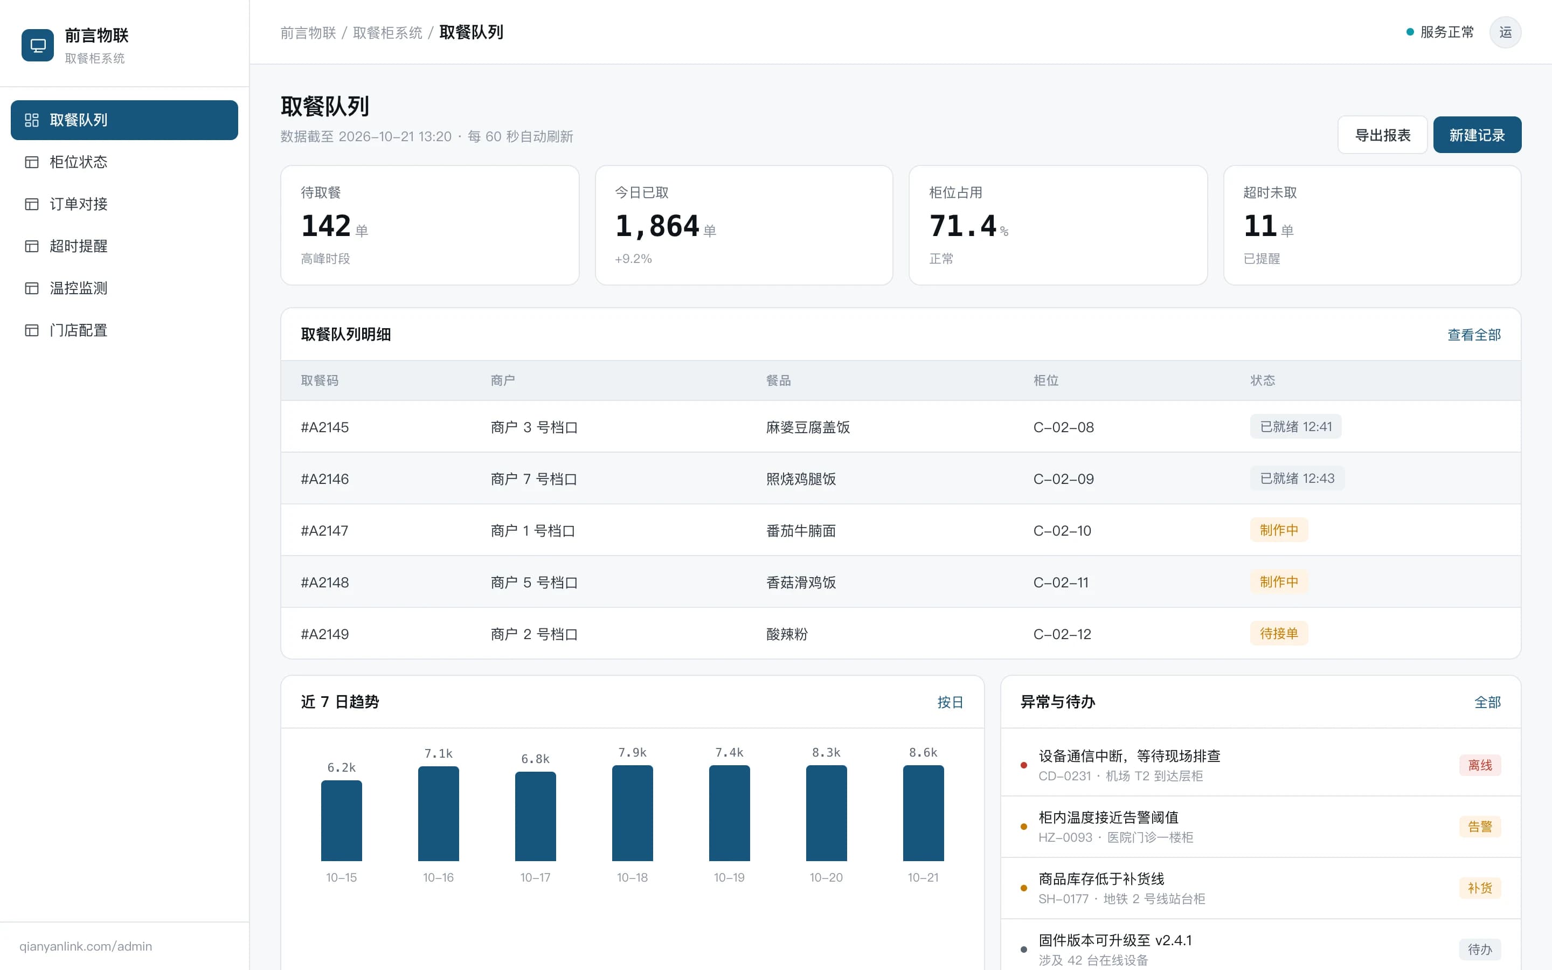This screenshot has width=1552, height=970.
Task: Click the icon beside 温控监测
Action: (31, 288)
